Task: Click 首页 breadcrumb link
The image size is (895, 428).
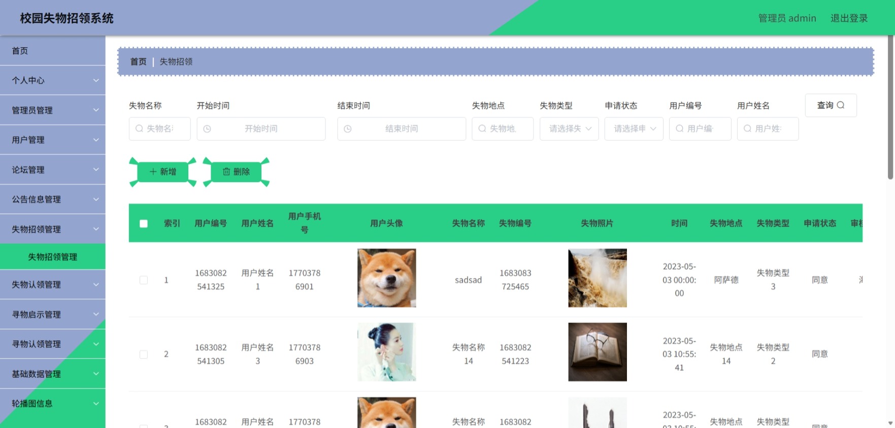Action: tap(138, 61)
